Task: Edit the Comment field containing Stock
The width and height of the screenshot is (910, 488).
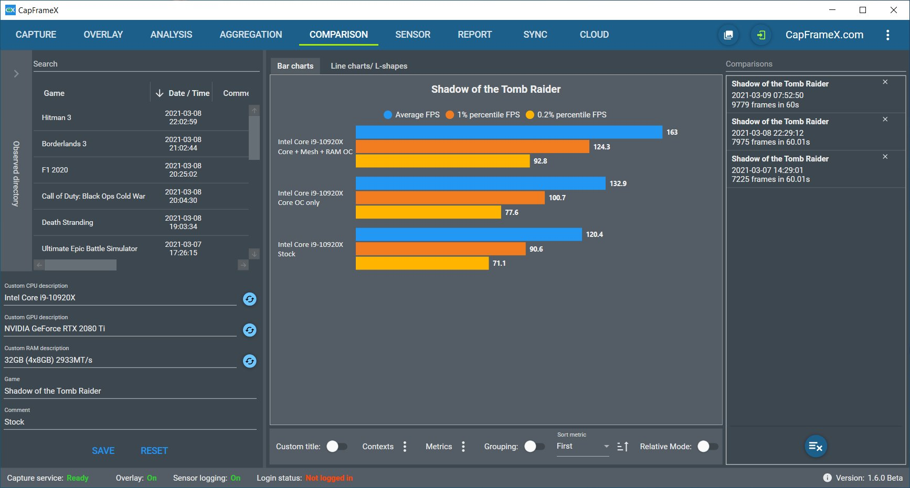Action: [130, 422]
